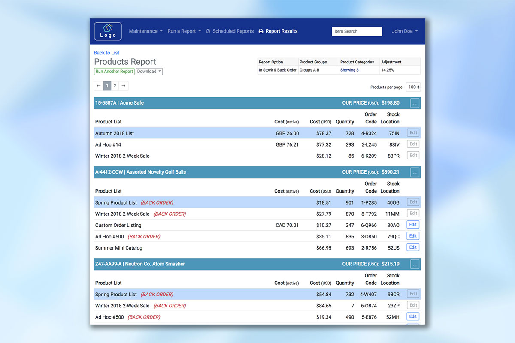Image resolution: width=515 pixels, height=343 pixels.
Task: Click the price $390.21
Action: pos(391,172)
